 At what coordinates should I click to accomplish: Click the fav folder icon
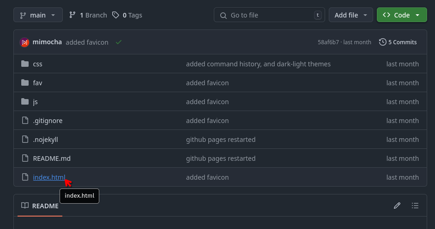point(25,82)
